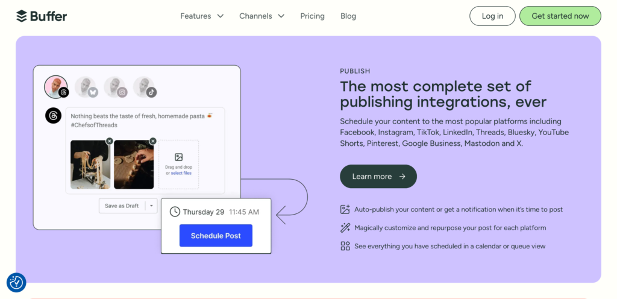Open the blue checkmark widget icon
This screenshot has width=617, height=299.
[x=16, y=283]
